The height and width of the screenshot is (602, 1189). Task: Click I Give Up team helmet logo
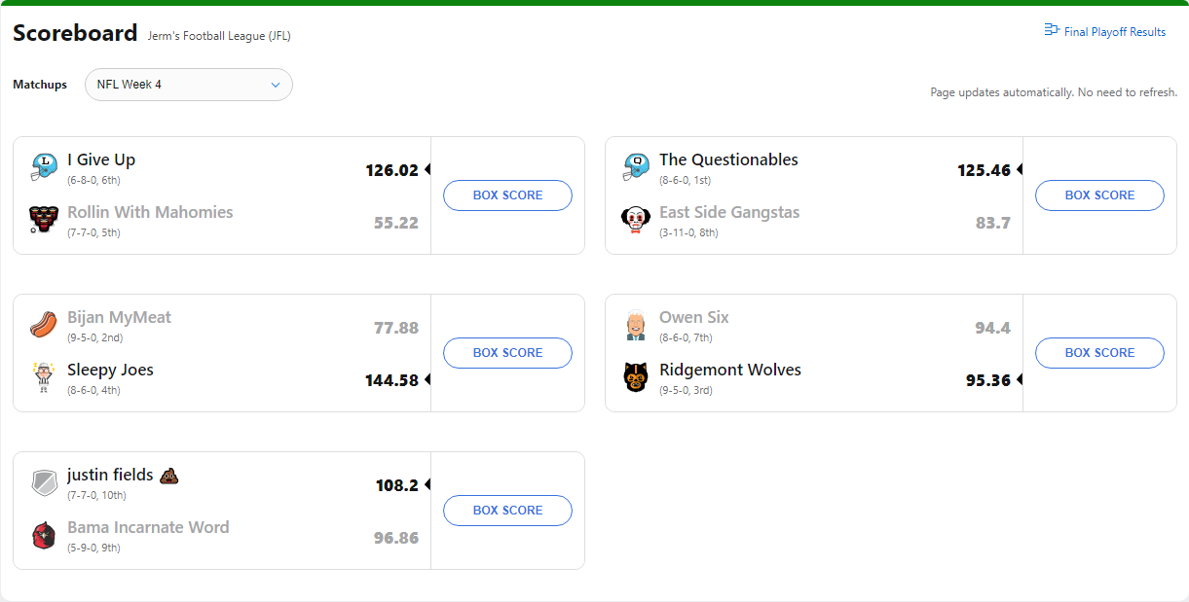(44, 167)
